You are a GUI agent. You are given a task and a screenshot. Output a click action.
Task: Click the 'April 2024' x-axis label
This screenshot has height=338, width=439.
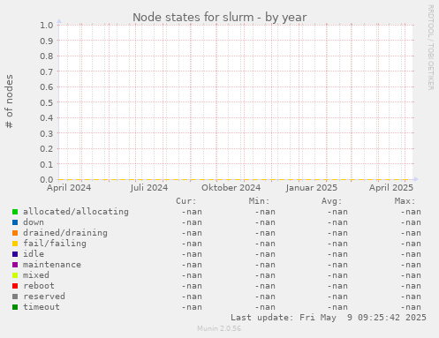(69, 188)
